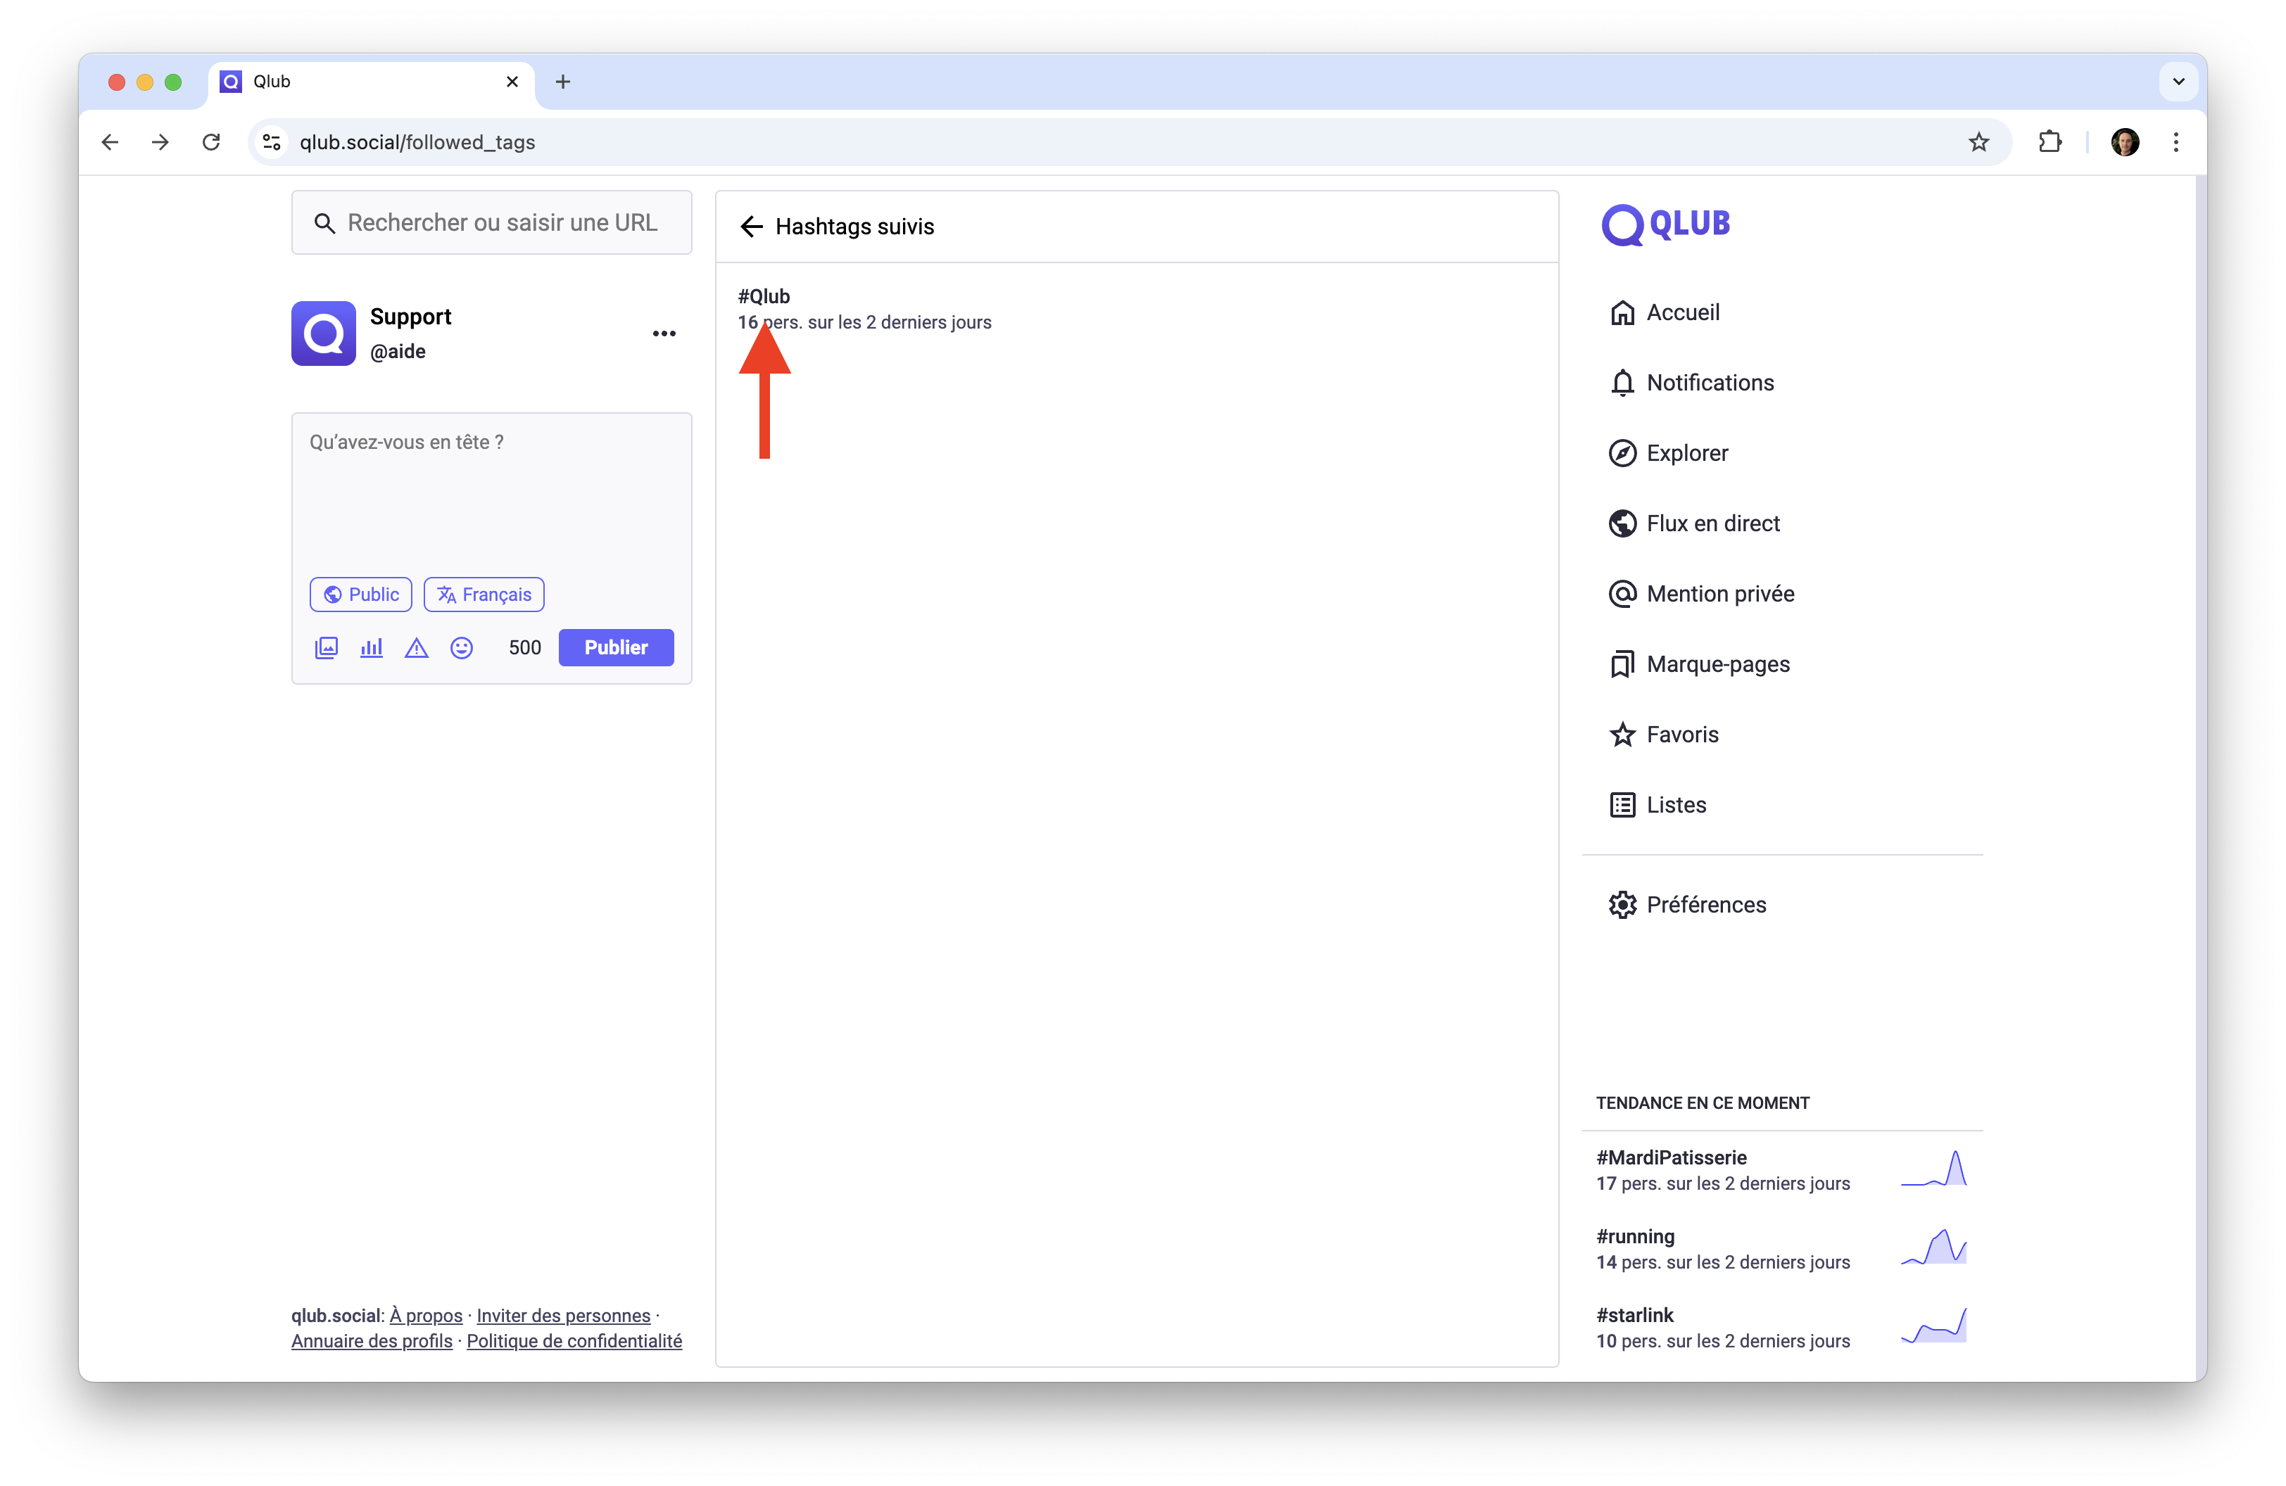Open the browser three-dot menu
The image size is (2286, 1486).
pyautogui.click(x=2176, y=142)
